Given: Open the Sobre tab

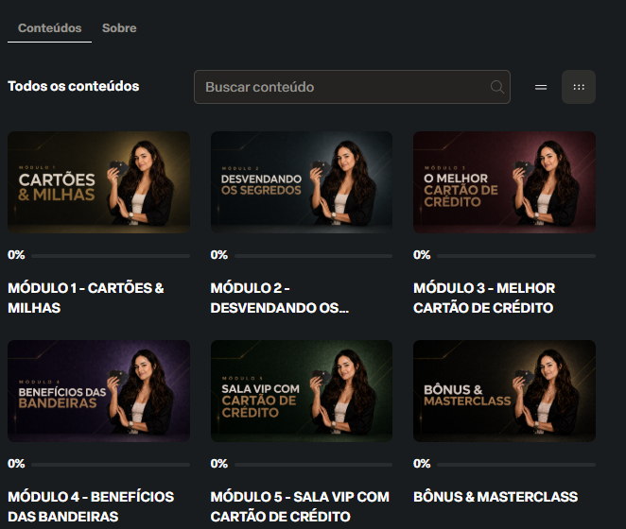Looking at the screenshot, I should coord(119,28).
